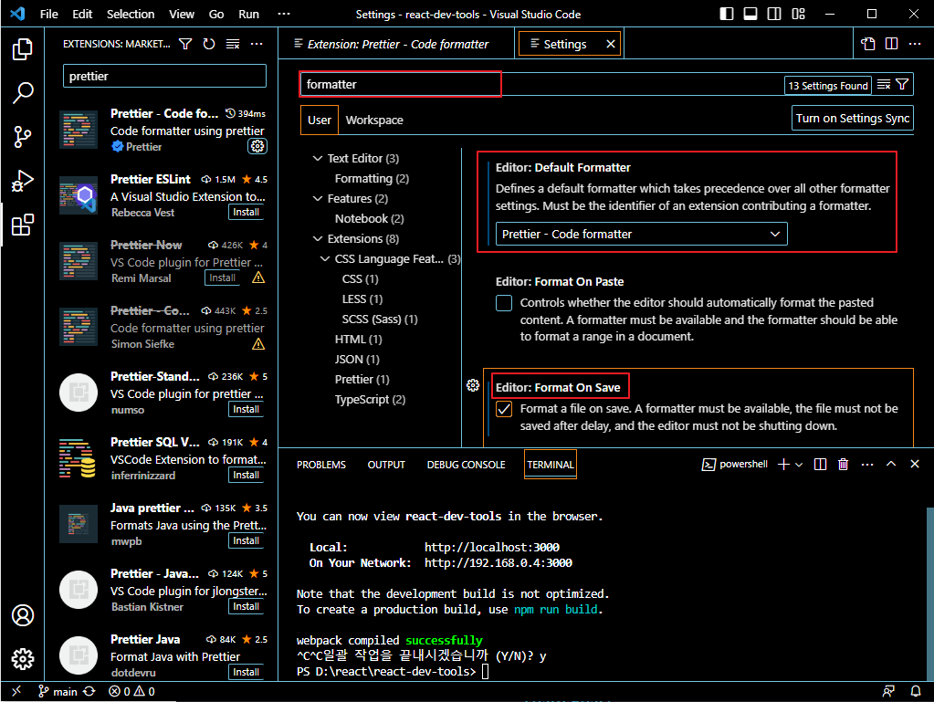Image resolution: width=934 pixels, height=702 pixels.
Task: Collapse CSS Language Features group
Action: coord(325,259)
